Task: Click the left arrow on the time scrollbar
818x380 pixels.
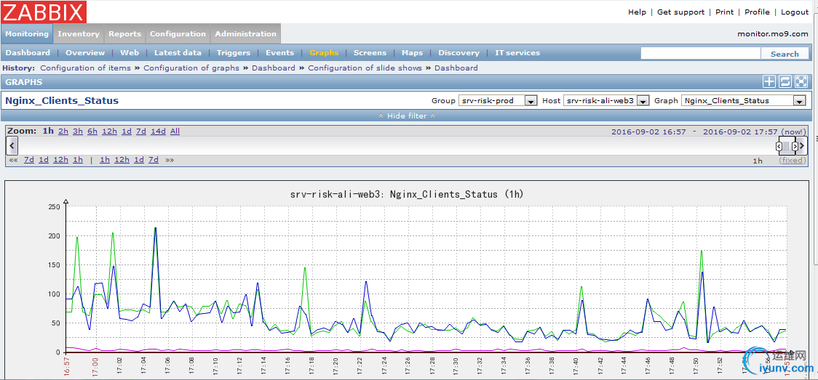Action: coord(12,145)
